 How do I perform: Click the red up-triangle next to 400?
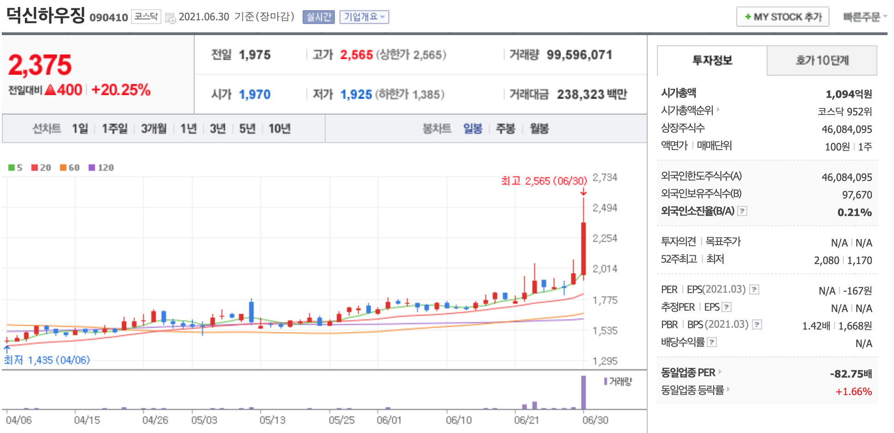(50, 90)
